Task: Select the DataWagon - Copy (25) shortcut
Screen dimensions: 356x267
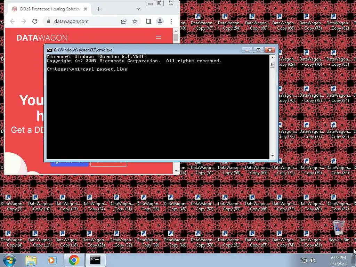Action: (95, 239)
